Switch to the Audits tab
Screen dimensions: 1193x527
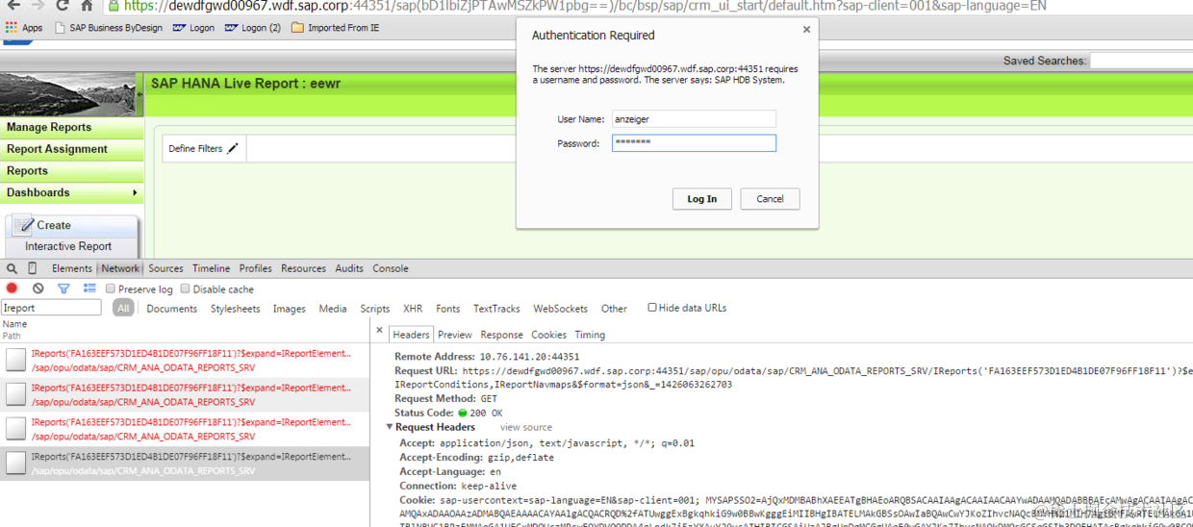click(349, 269)
